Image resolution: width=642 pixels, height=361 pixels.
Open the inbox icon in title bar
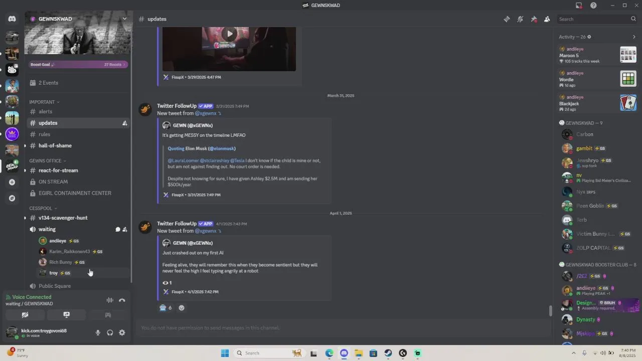(579, 6)
